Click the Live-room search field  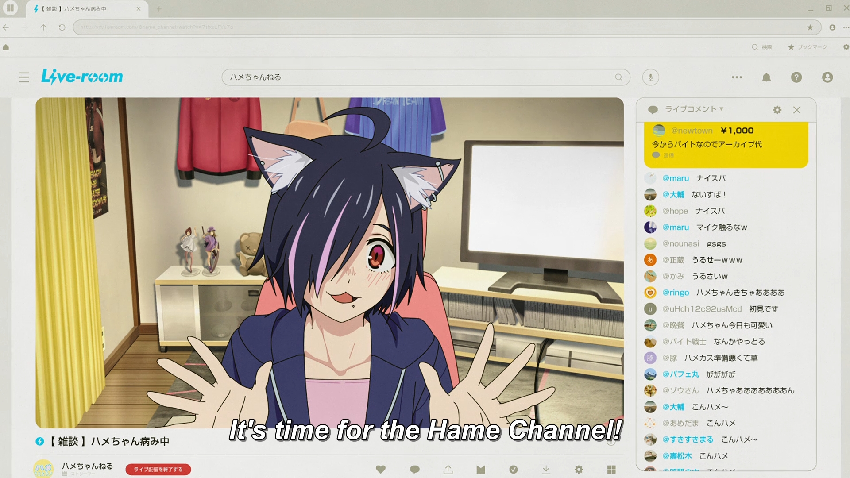(426, 77)
